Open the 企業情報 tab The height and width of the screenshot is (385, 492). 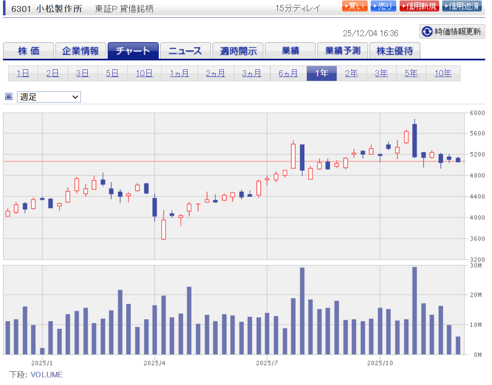80,51
